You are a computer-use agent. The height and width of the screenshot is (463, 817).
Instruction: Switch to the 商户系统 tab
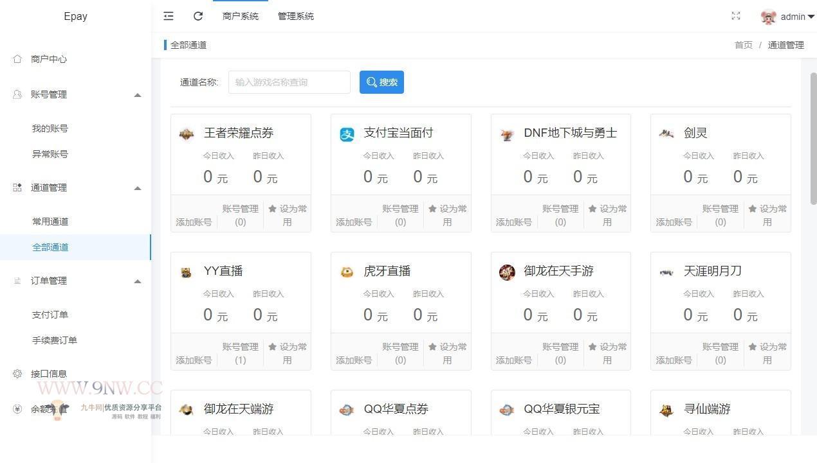tap(241, 16)
